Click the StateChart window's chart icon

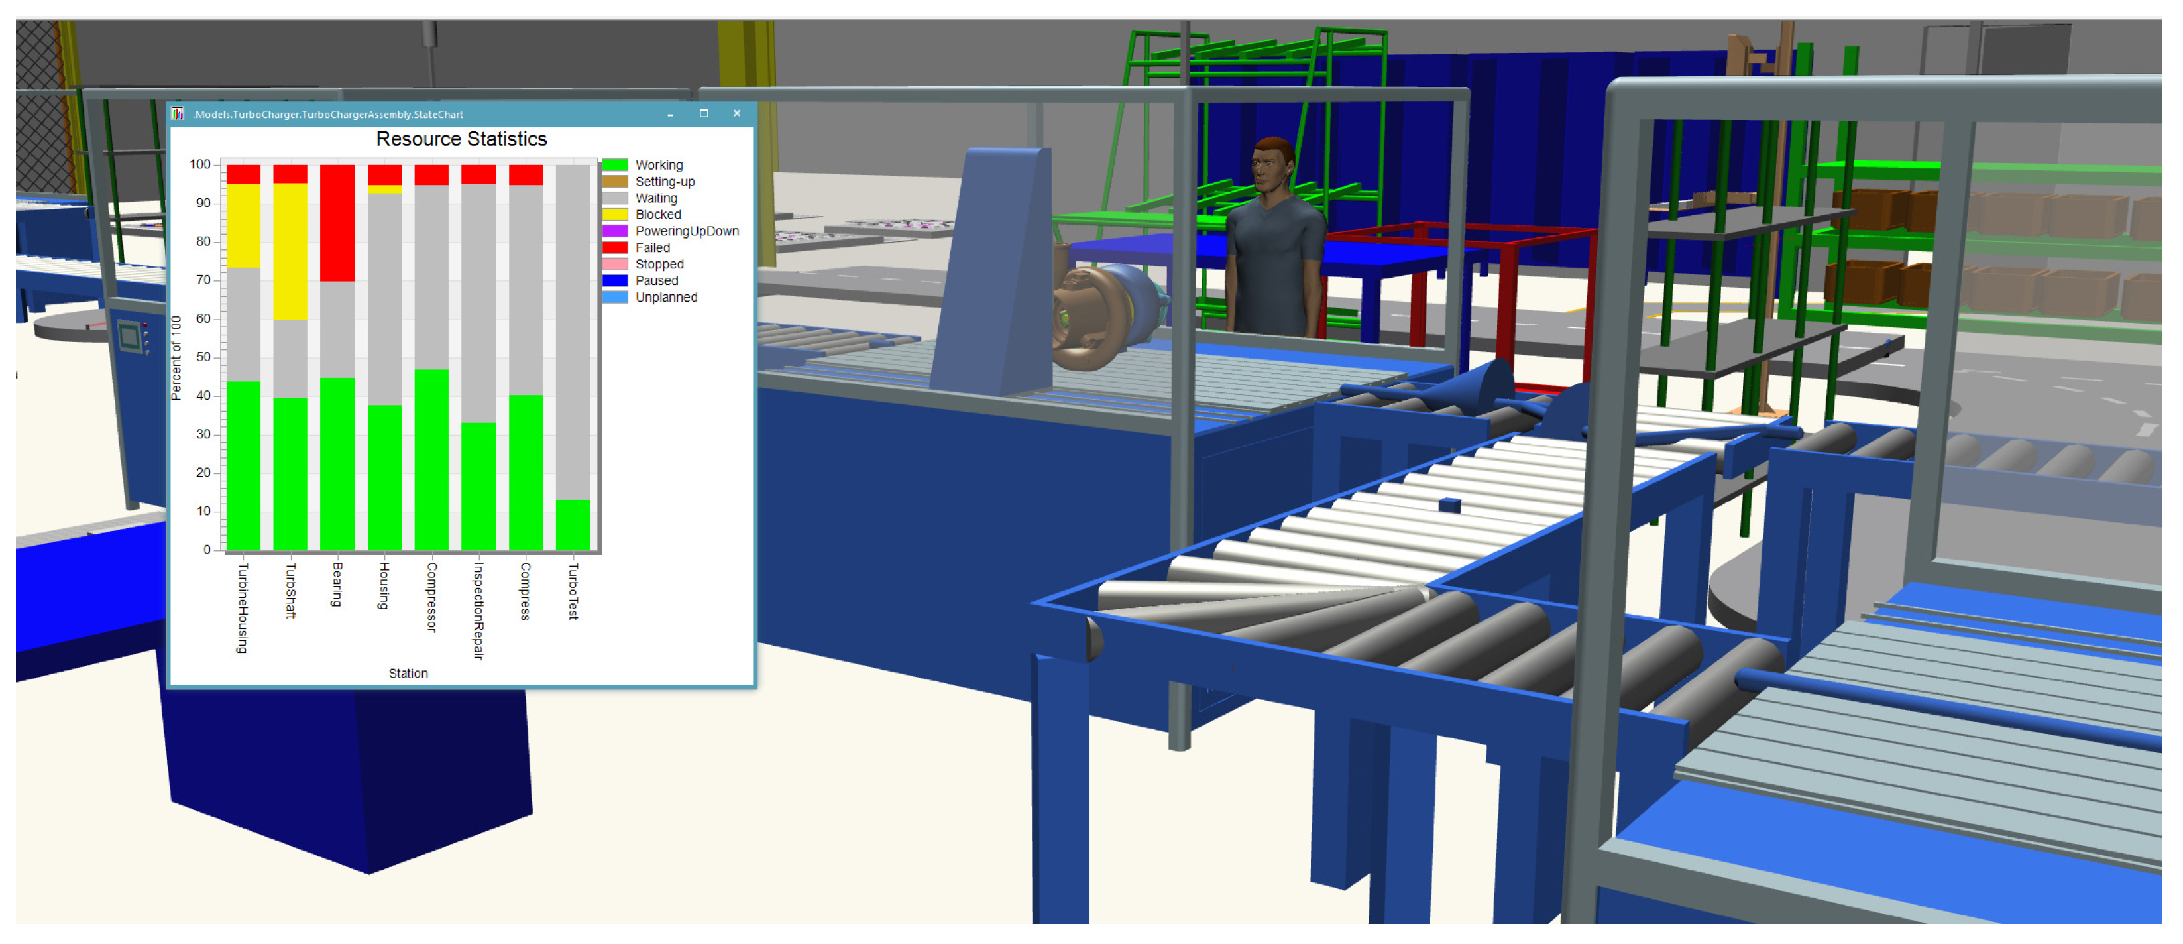(178, 113)
